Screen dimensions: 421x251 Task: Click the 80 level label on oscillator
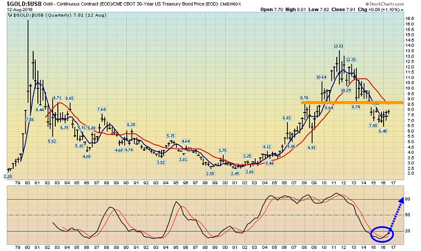pyautogui.click(x=407, y=199)
